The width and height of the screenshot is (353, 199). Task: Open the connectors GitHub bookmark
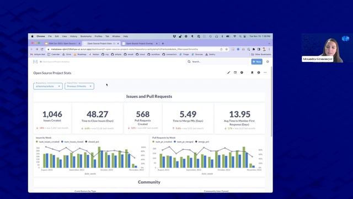[169, 54]
